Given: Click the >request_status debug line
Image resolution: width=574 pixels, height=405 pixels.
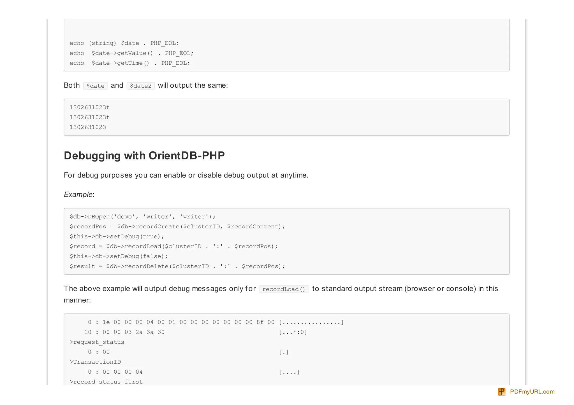Looking at the screenshot, I should [x=97, y=342].
